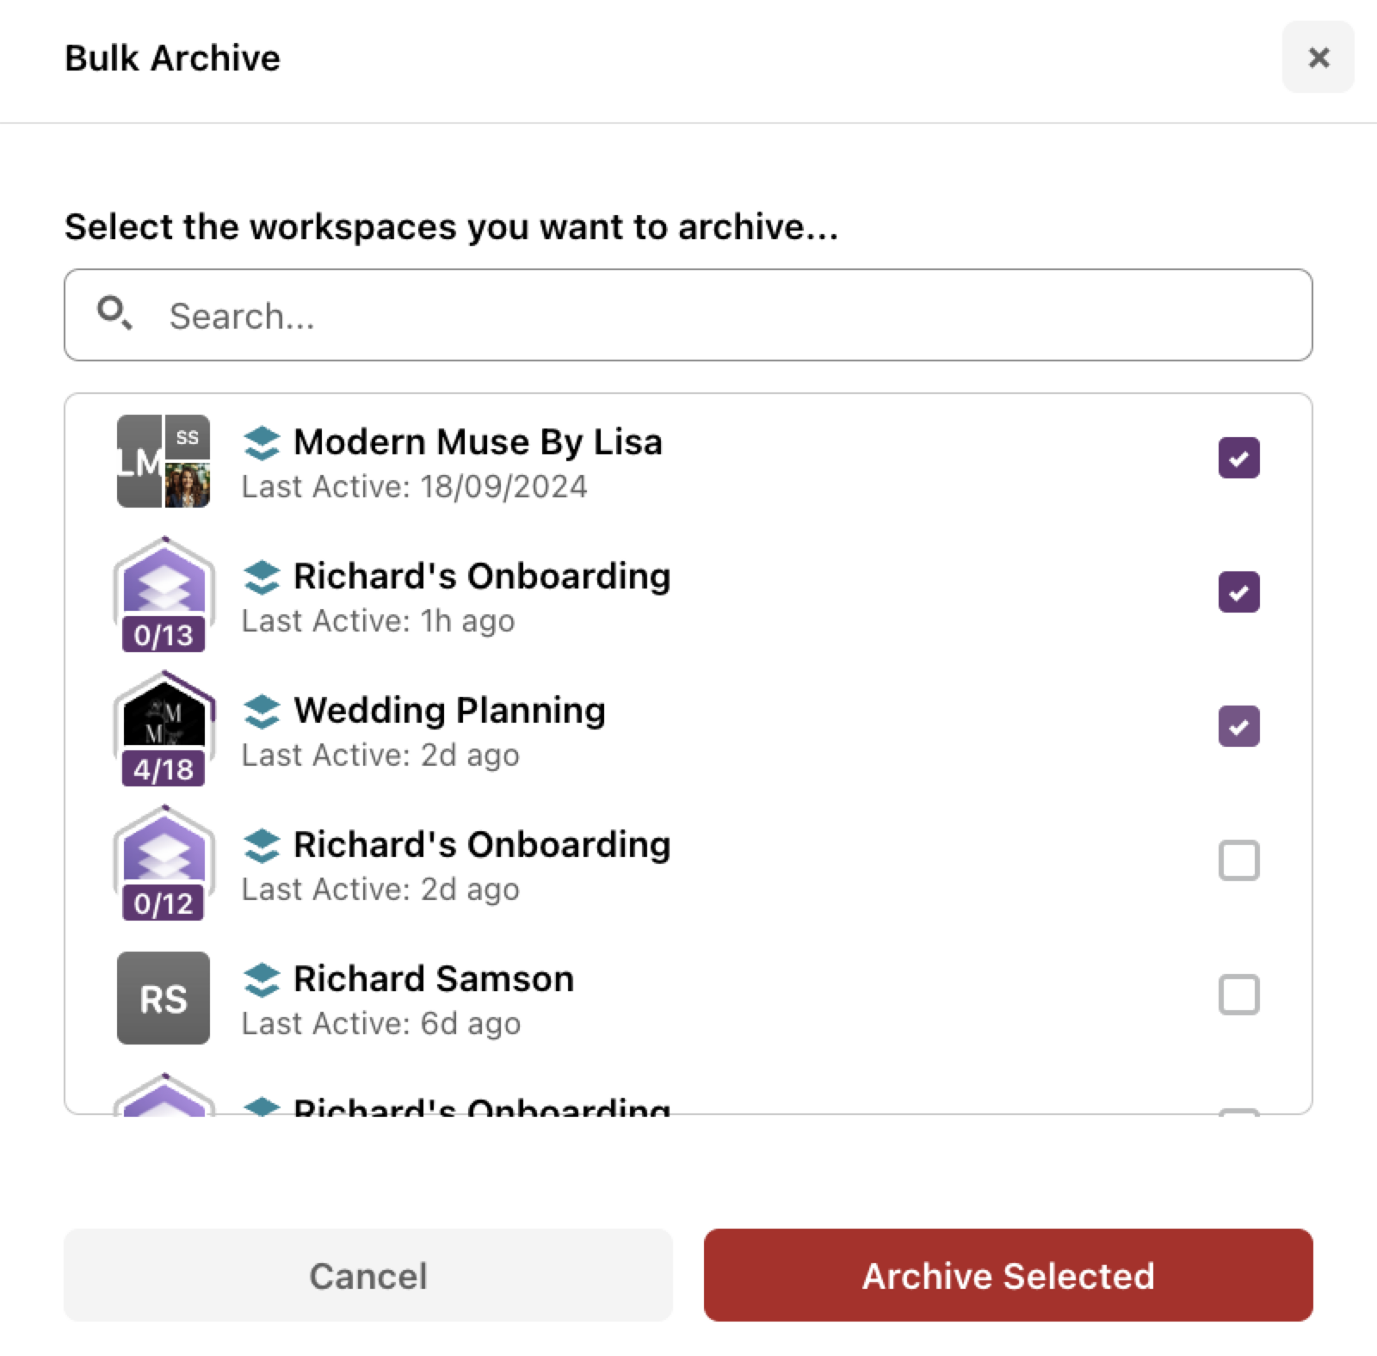1377x1356 pixels.
Task: Check the Richard Samson workspace checkbox
Action: 1238,995
